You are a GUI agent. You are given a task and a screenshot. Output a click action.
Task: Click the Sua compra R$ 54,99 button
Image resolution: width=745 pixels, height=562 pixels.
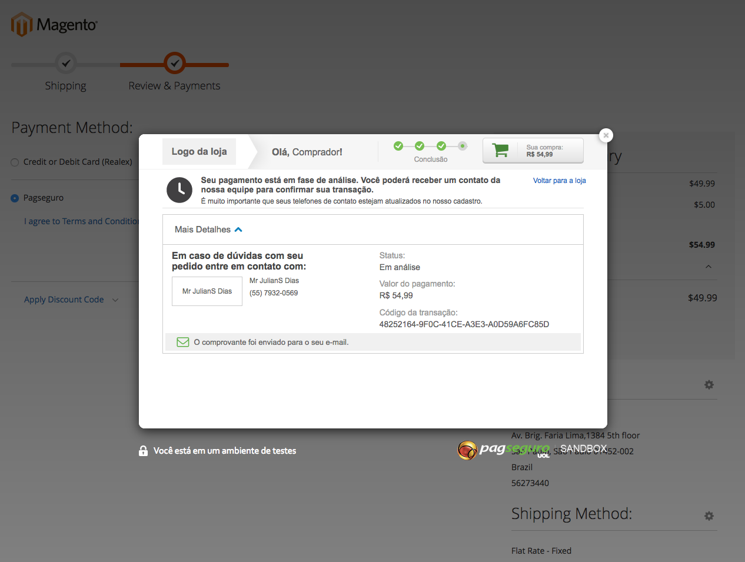coord(533,151)
